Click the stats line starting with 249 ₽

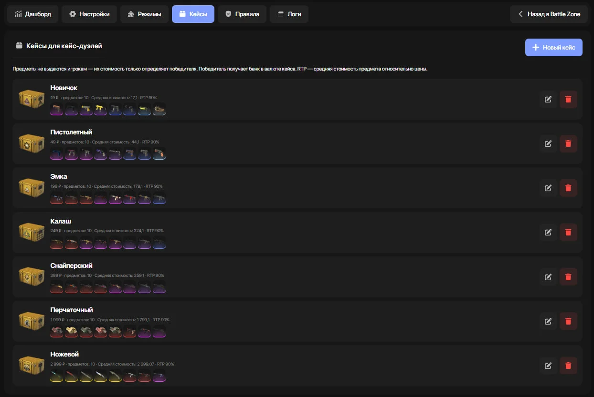106,231
